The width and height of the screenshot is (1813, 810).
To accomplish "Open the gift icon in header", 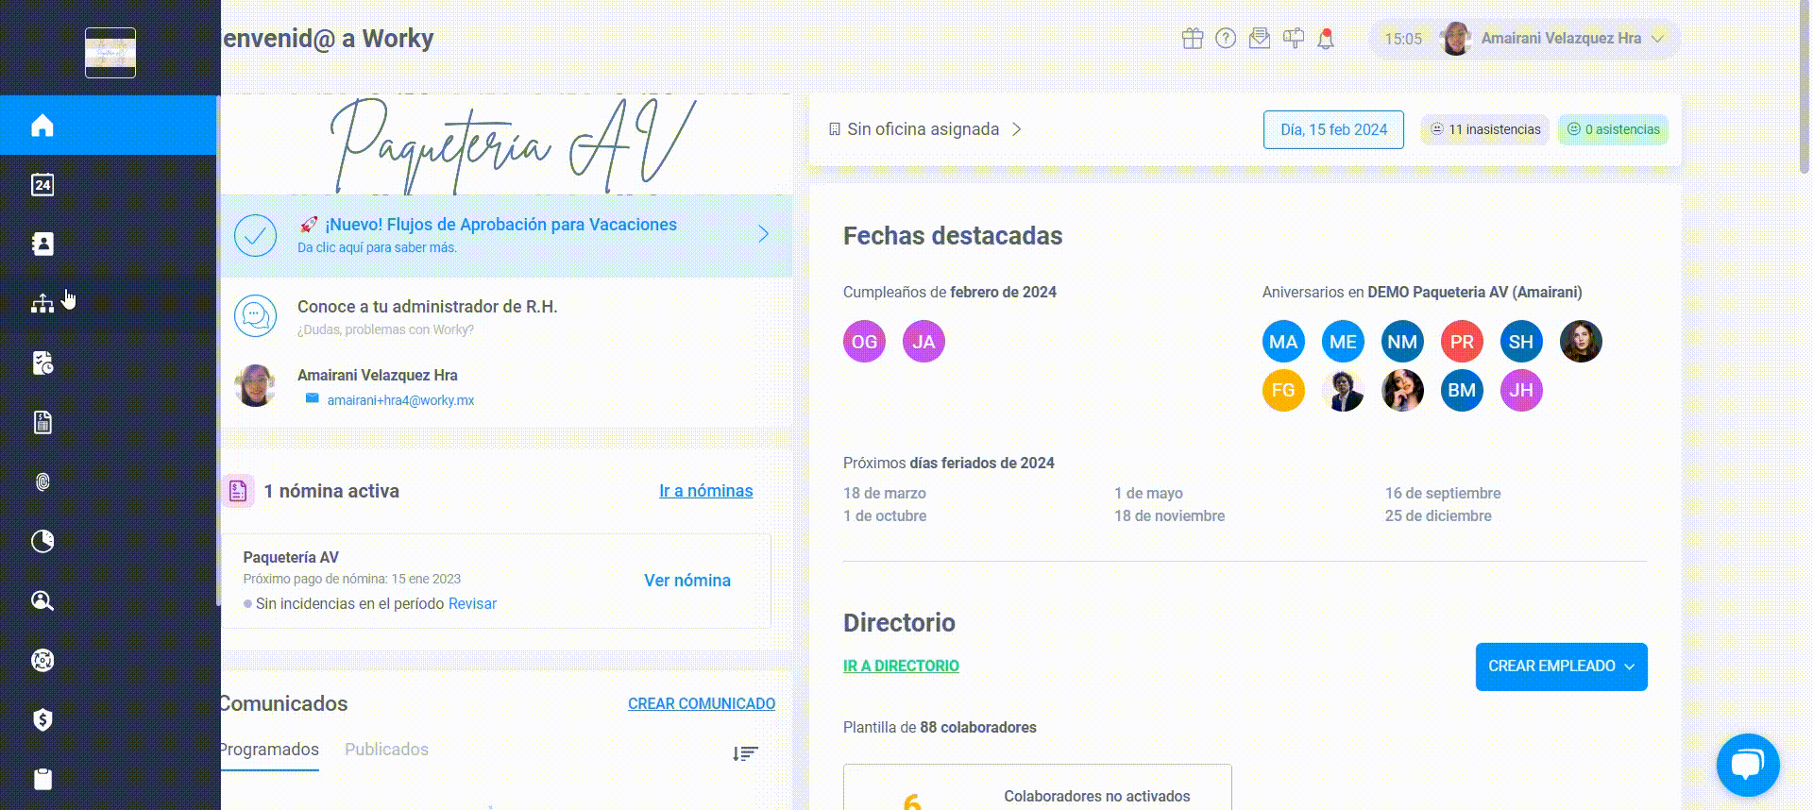I will [1193, 39].
